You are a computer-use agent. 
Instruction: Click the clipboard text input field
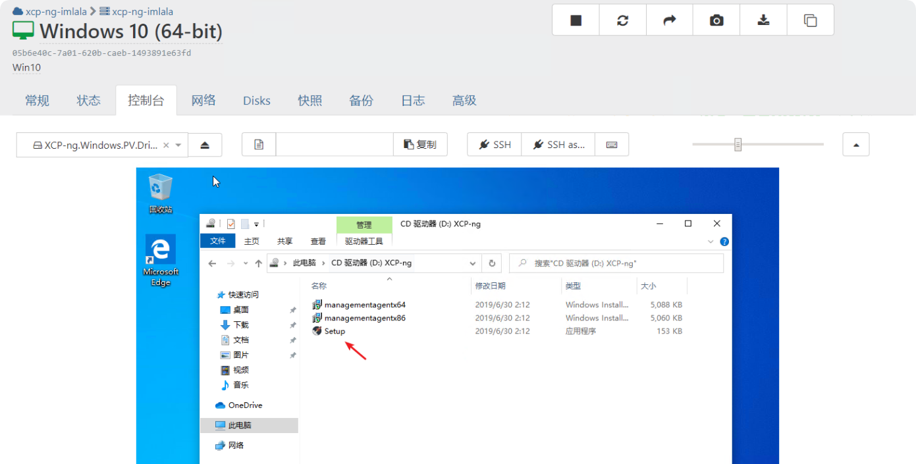click(x=335, y=145)
